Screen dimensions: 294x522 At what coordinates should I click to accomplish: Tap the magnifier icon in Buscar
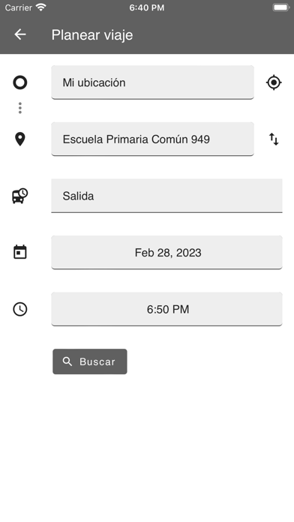click(x=67, y=361)
